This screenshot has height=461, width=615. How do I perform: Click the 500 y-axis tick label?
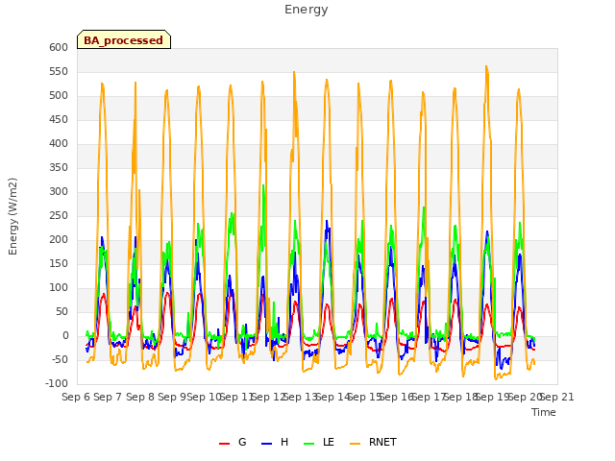pos(59,96)
